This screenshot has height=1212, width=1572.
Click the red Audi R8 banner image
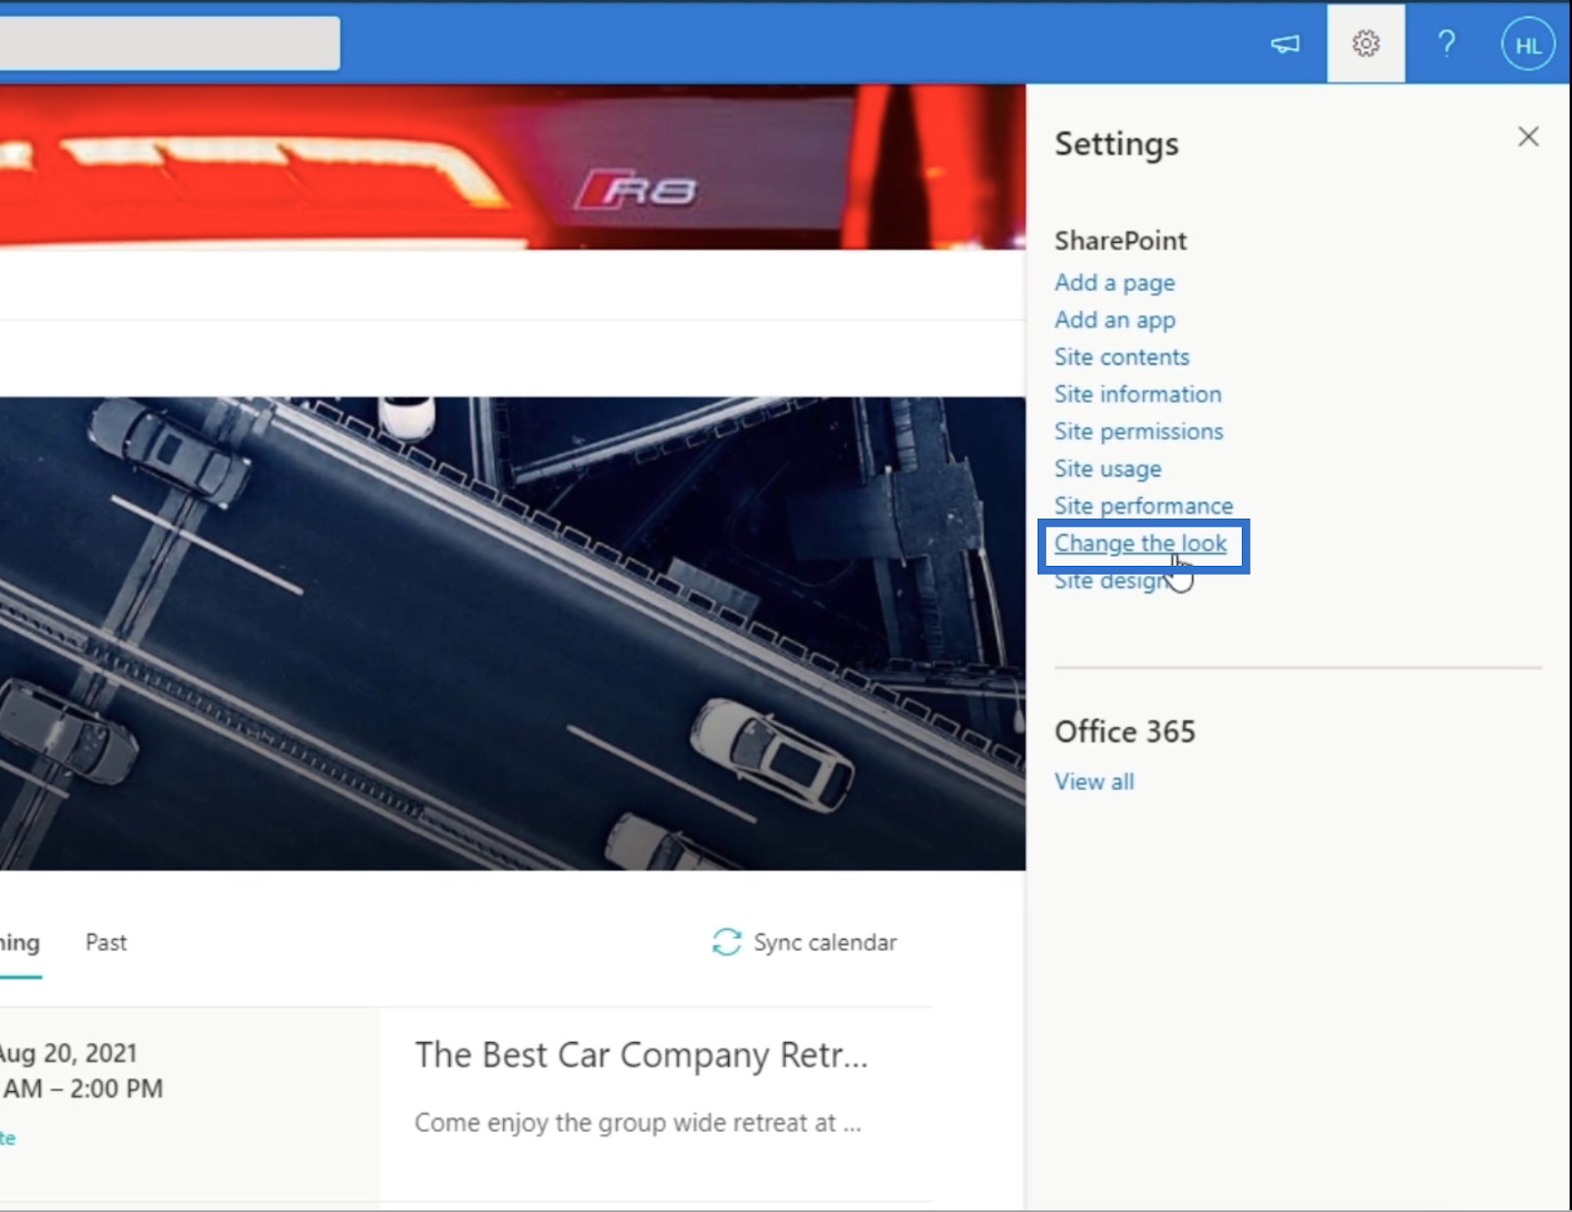pyautogui.click(x=512, y=166)
